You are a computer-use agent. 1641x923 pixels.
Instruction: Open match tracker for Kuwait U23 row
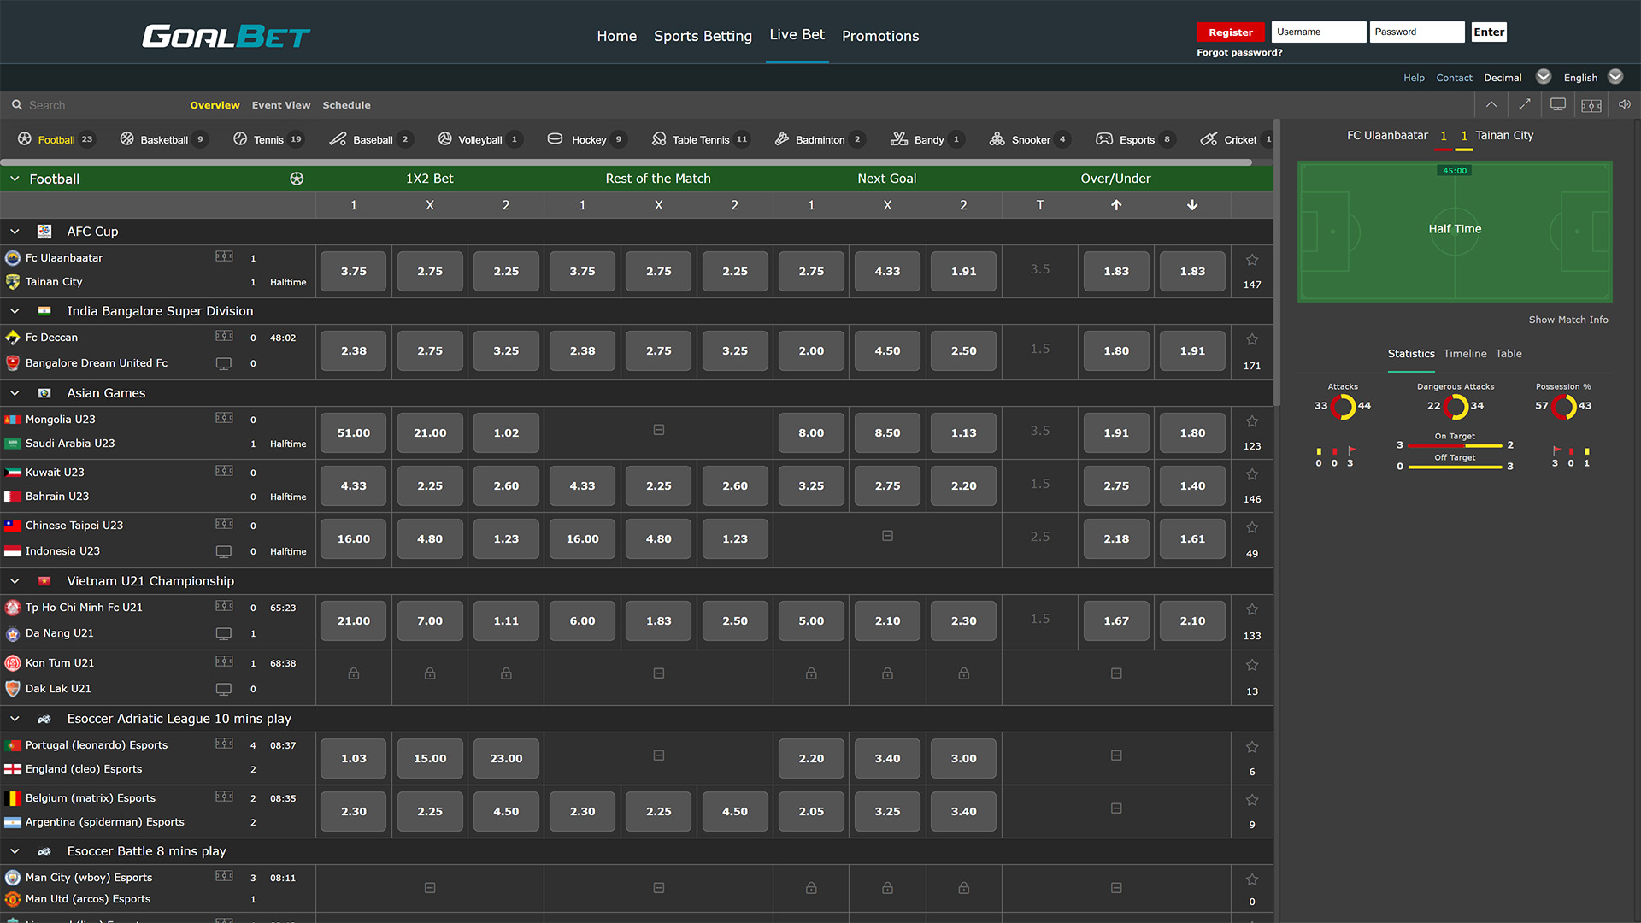tap(224, 471)
